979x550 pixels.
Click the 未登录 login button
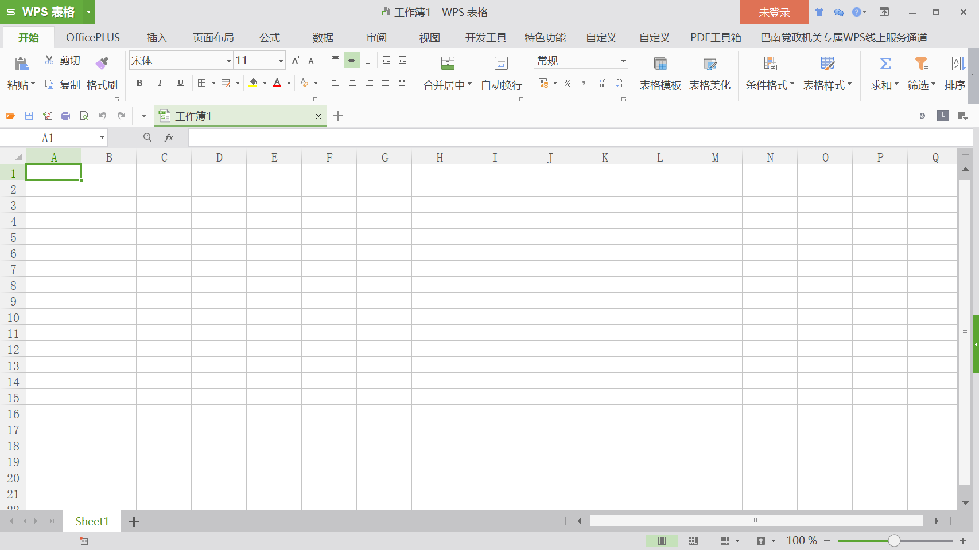(774, 12)
